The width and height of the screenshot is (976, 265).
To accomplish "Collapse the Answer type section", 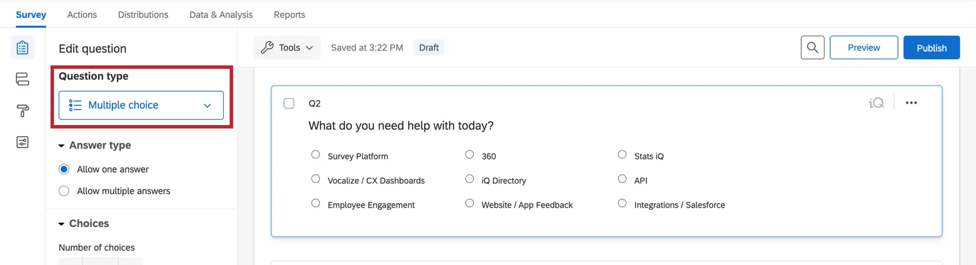I will tap(61, 146).
